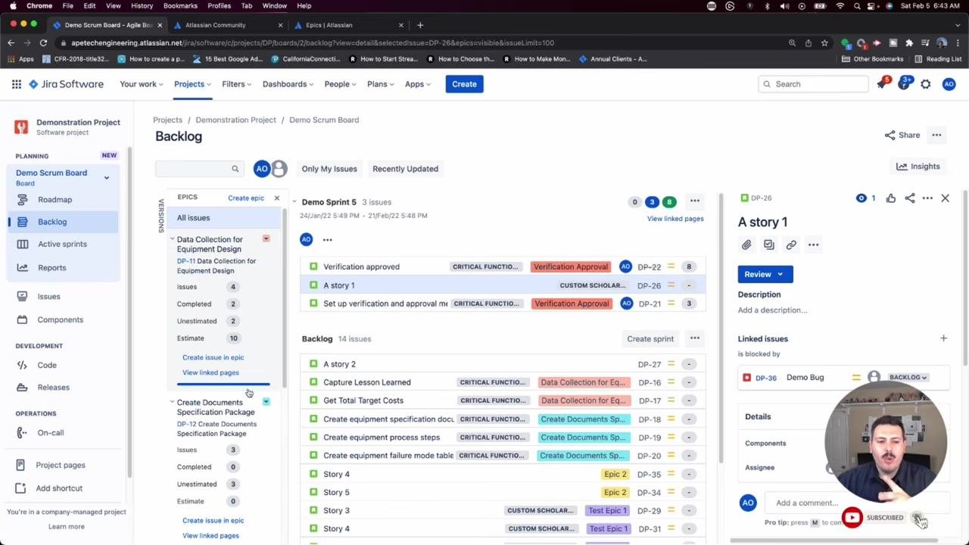Collapse the Demo Sprint 5 section
The width and height of the screenshot is (969, 545).
[294, 202]
